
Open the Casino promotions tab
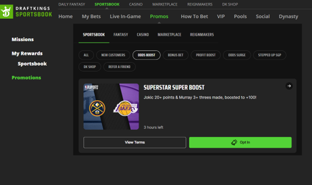tap(142, 34)
